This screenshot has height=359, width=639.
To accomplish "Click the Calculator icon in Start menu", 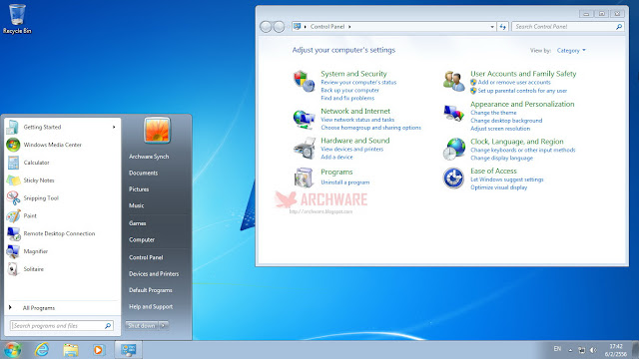I will pyautogui.click(x=13, y=163).
